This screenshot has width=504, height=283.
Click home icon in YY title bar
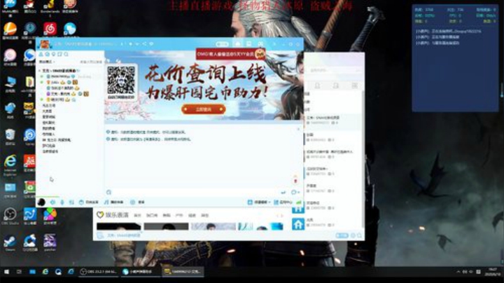[237, 43]
